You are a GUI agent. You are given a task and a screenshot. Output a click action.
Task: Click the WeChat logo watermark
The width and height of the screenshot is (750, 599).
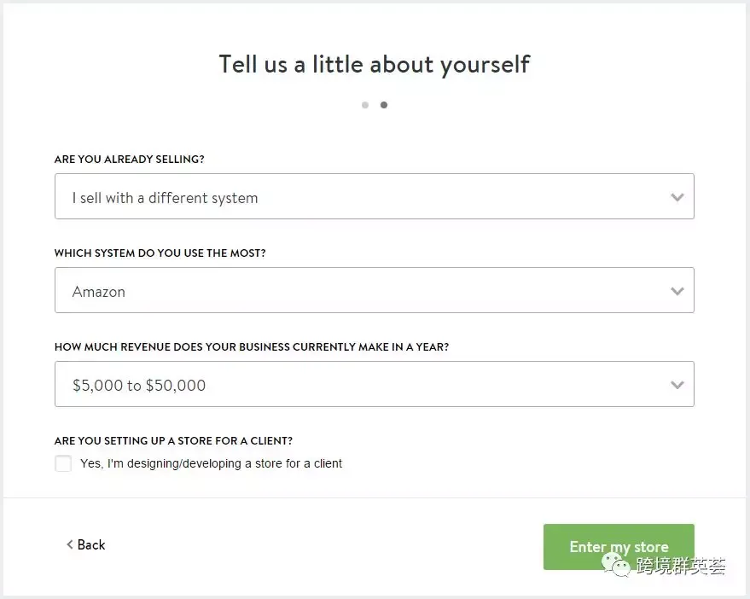pyautogui.click(x=616, y=565)
